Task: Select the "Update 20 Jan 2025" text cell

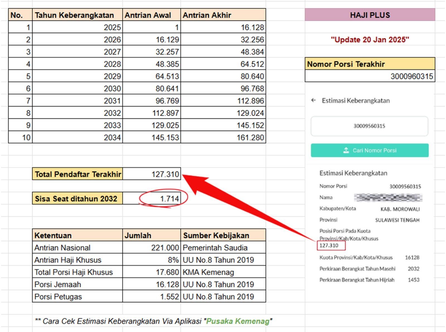Action: (x=370, y=40)
